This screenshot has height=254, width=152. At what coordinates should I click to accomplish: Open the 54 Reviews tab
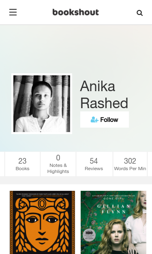coord(94,164)
